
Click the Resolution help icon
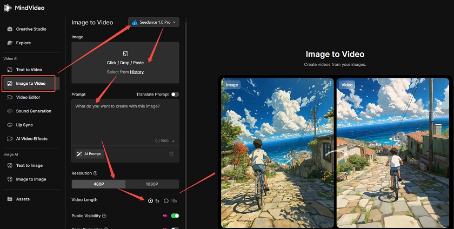pyautogui.click(x=95, y=173)
